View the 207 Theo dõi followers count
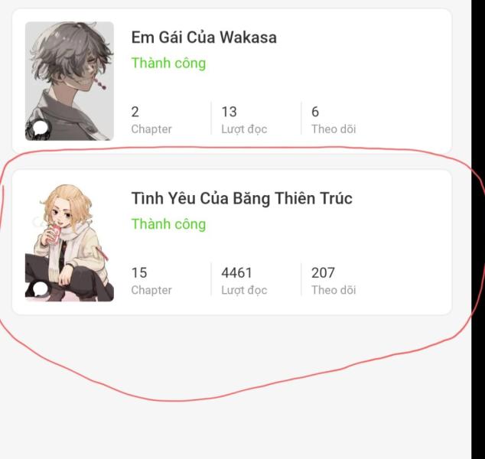 [x=323, y=273]
